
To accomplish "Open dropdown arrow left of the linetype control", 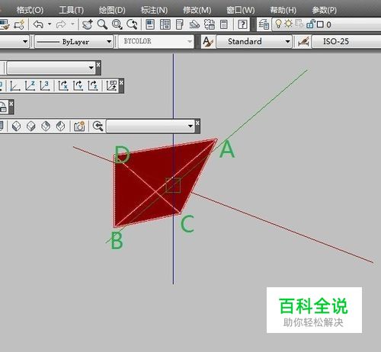I will point(25,41).
